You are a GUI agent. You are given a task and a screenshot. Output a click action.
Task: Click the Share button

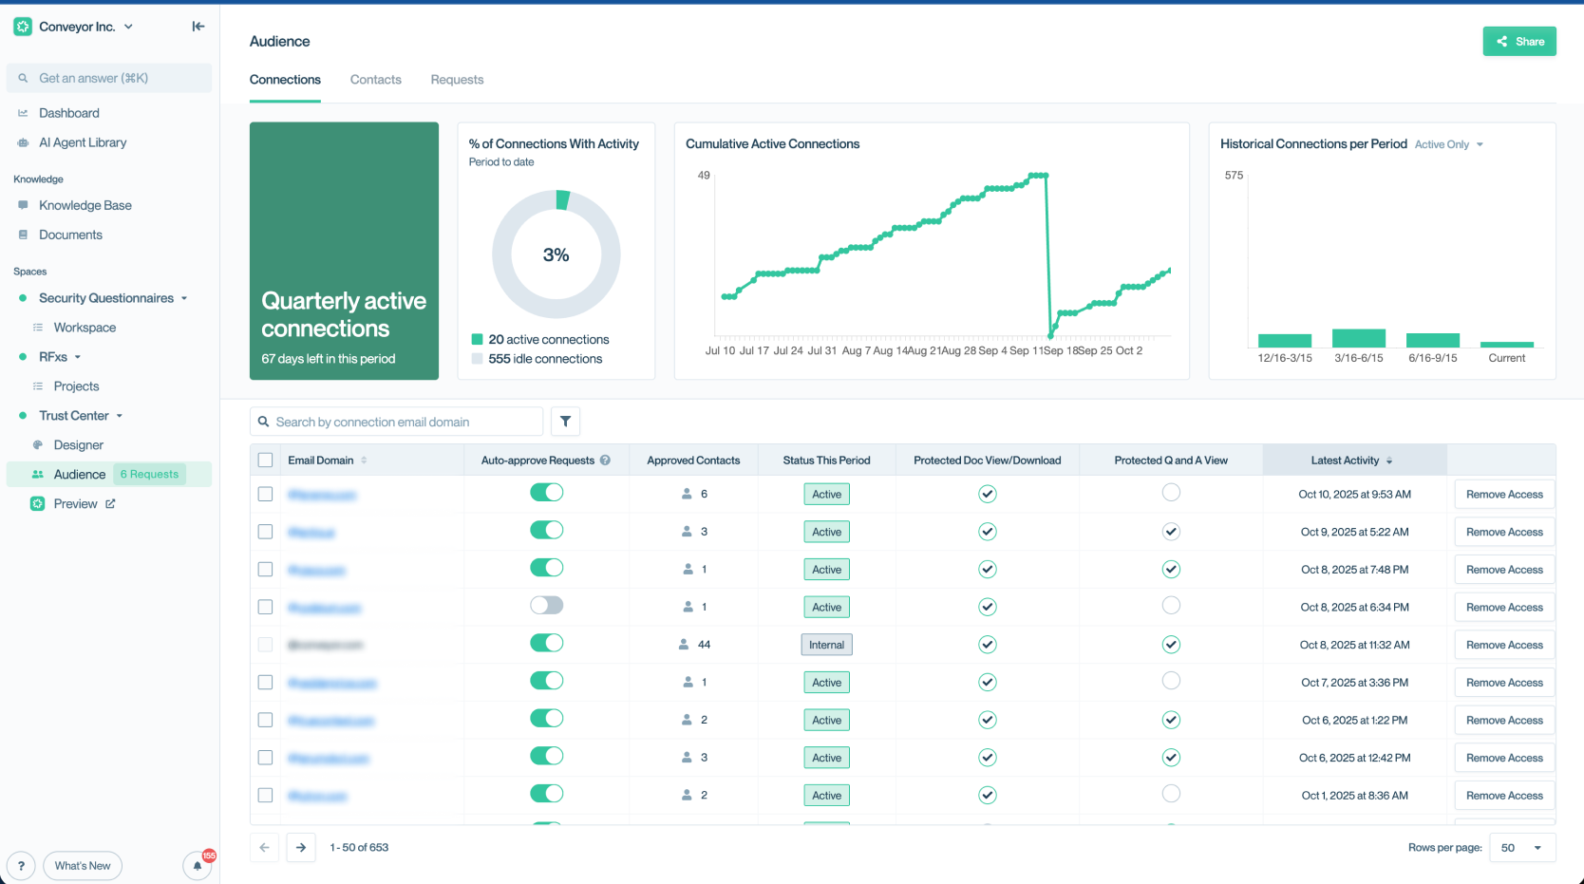(x=1518, y=41)
